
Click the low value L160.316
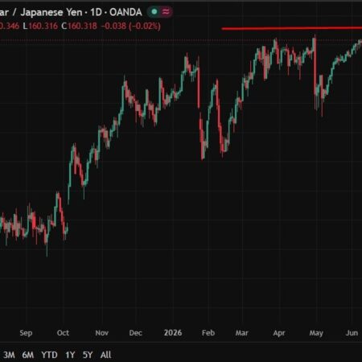[40, 26]
